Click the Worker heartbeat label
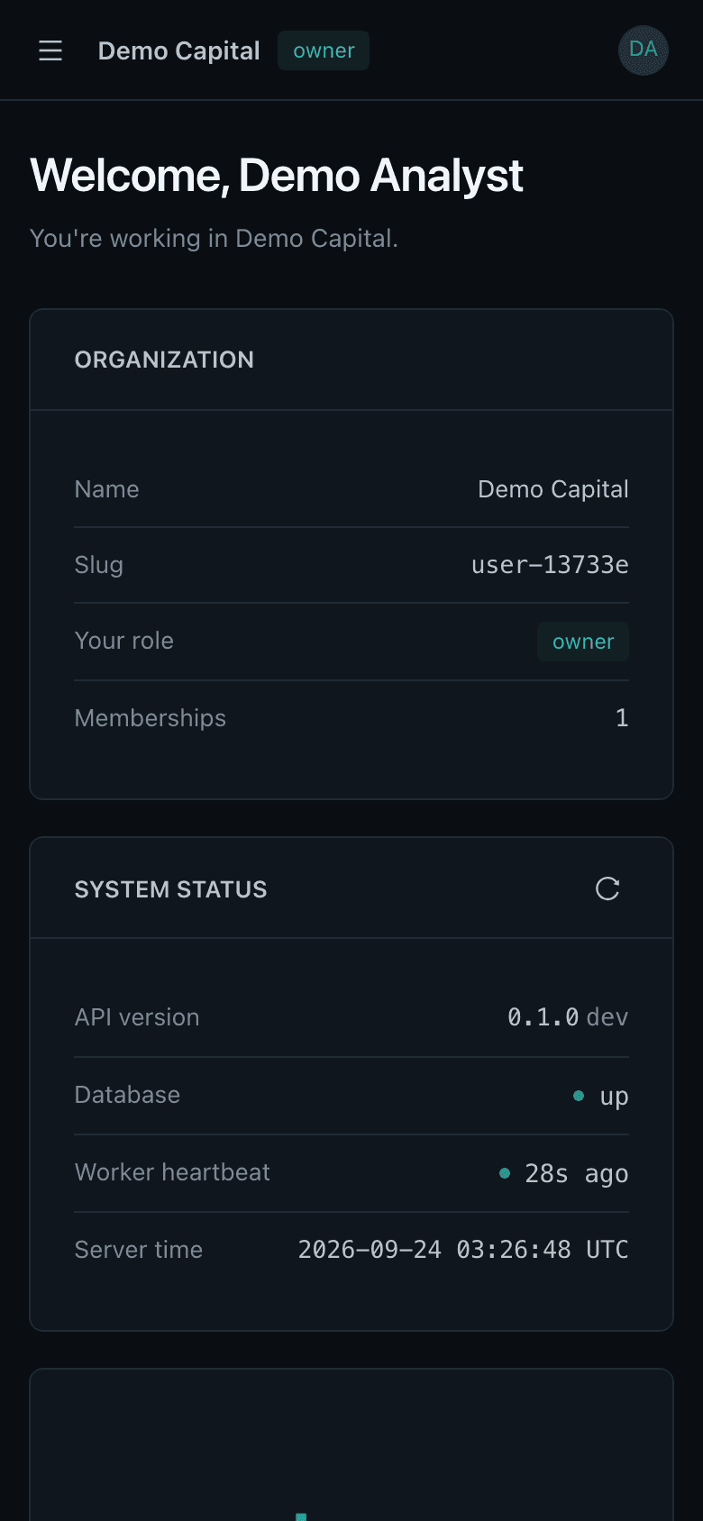703x1521 pixels. (x=172, y=1172)
